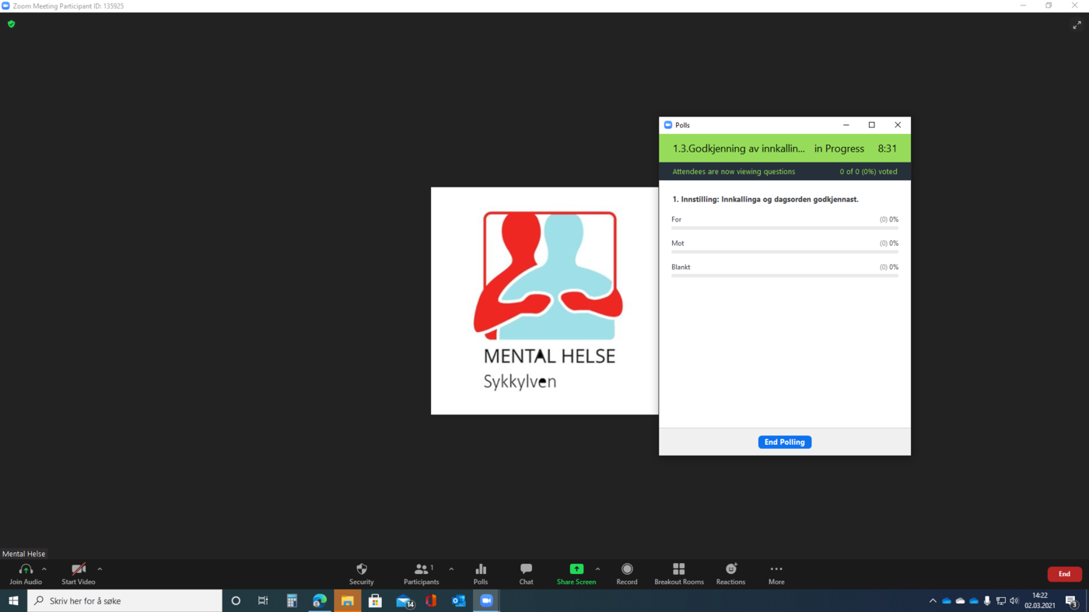Expand the arrow next to Participants
The height and width of the screenshot is (612, 1089).
451,569
